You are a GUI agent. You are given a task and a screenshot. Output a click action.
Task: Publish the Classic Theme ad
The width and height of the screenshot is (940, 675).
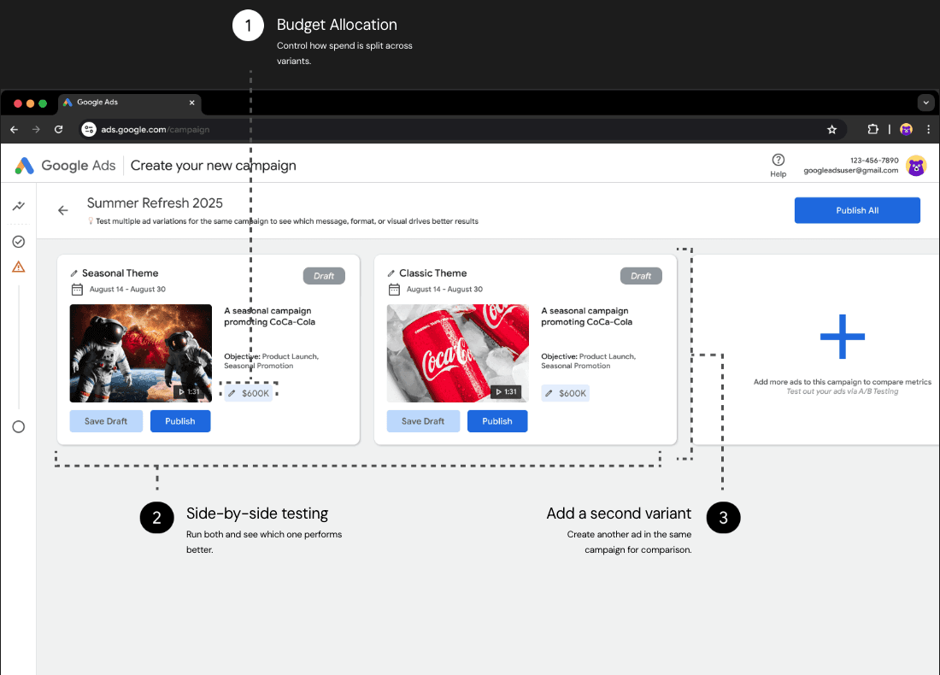click(497, 421)
